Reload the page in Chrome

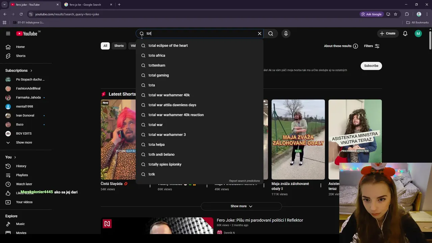click(x=21, y=14)
